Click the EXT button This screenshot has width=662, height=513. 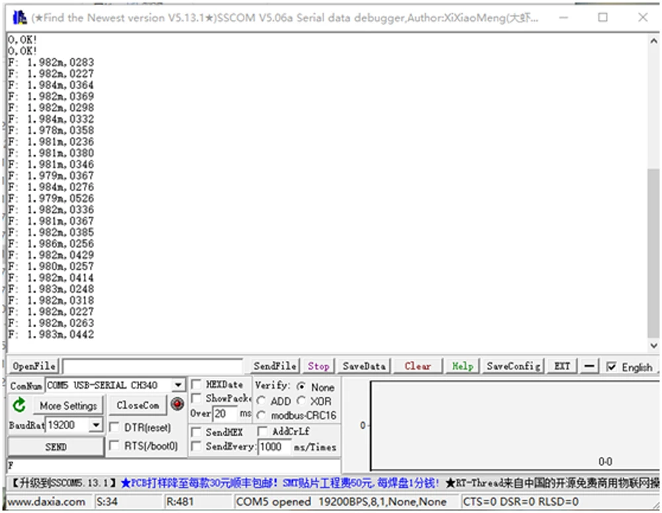tap(562, 366)
